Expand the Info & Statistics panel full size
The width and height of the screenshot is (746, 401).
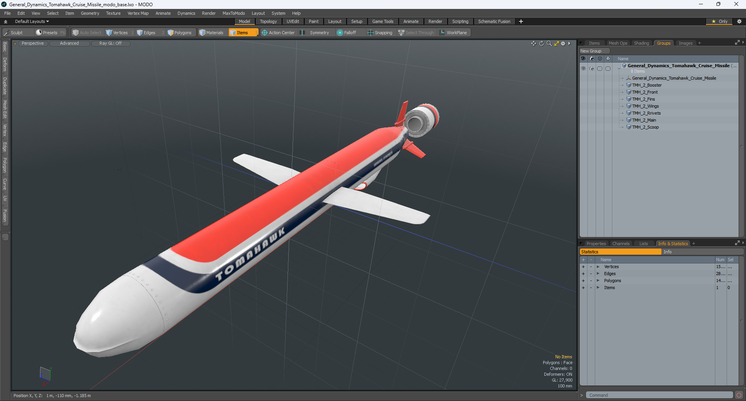click(737, 243)
